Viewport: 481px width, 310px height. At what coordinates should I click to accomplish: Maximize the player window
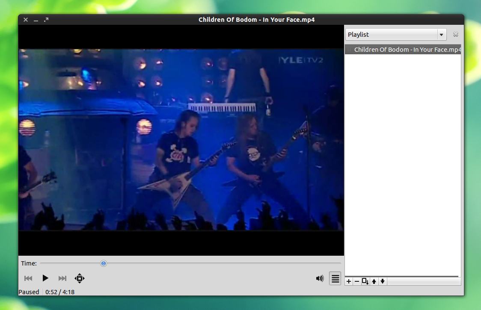46,20
